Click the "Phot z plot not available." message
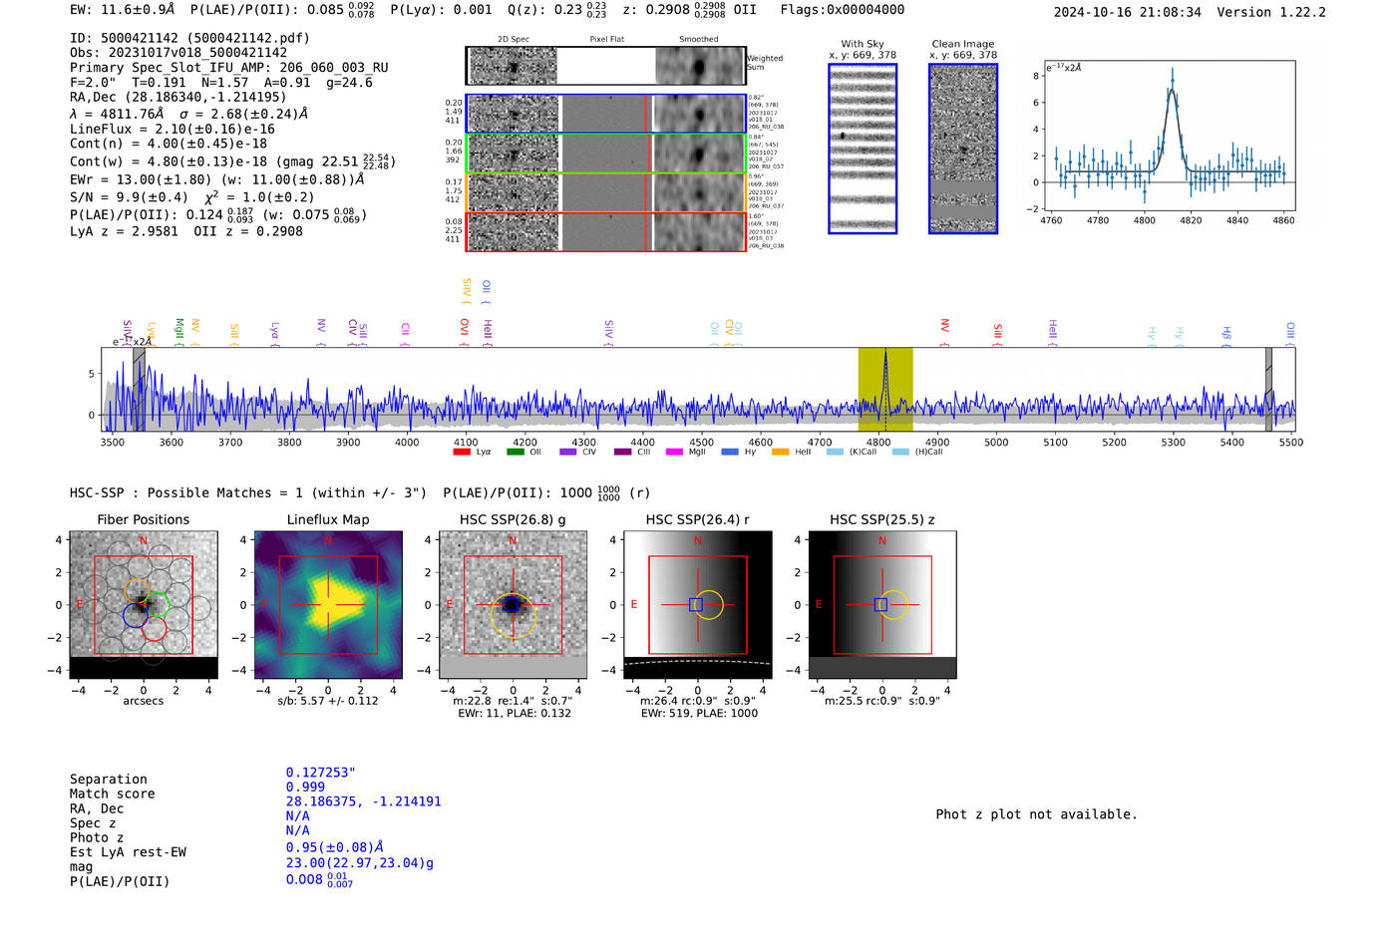The height and width of the screenshot is (950, 1396). (x=1037, y=814)
